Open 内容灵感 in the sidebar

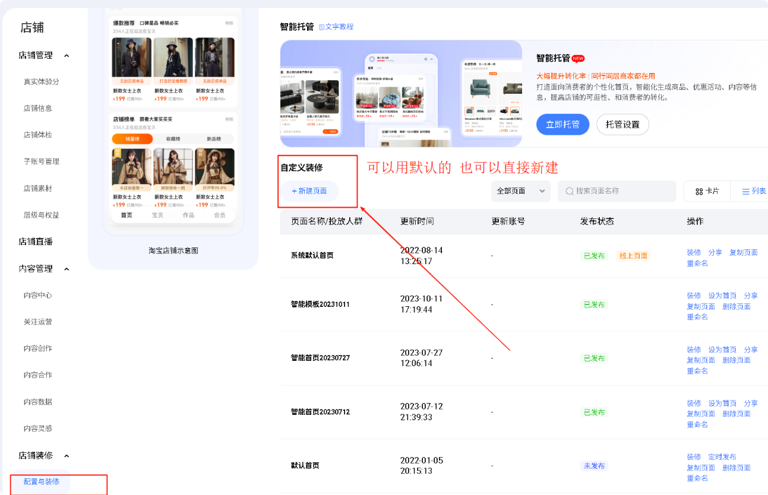tap(38, 429)
